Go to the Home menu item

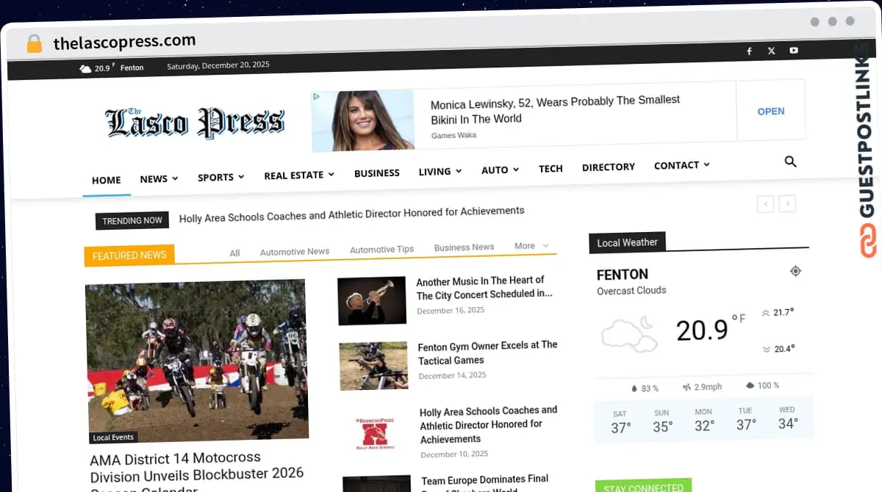tap(107, 180)
